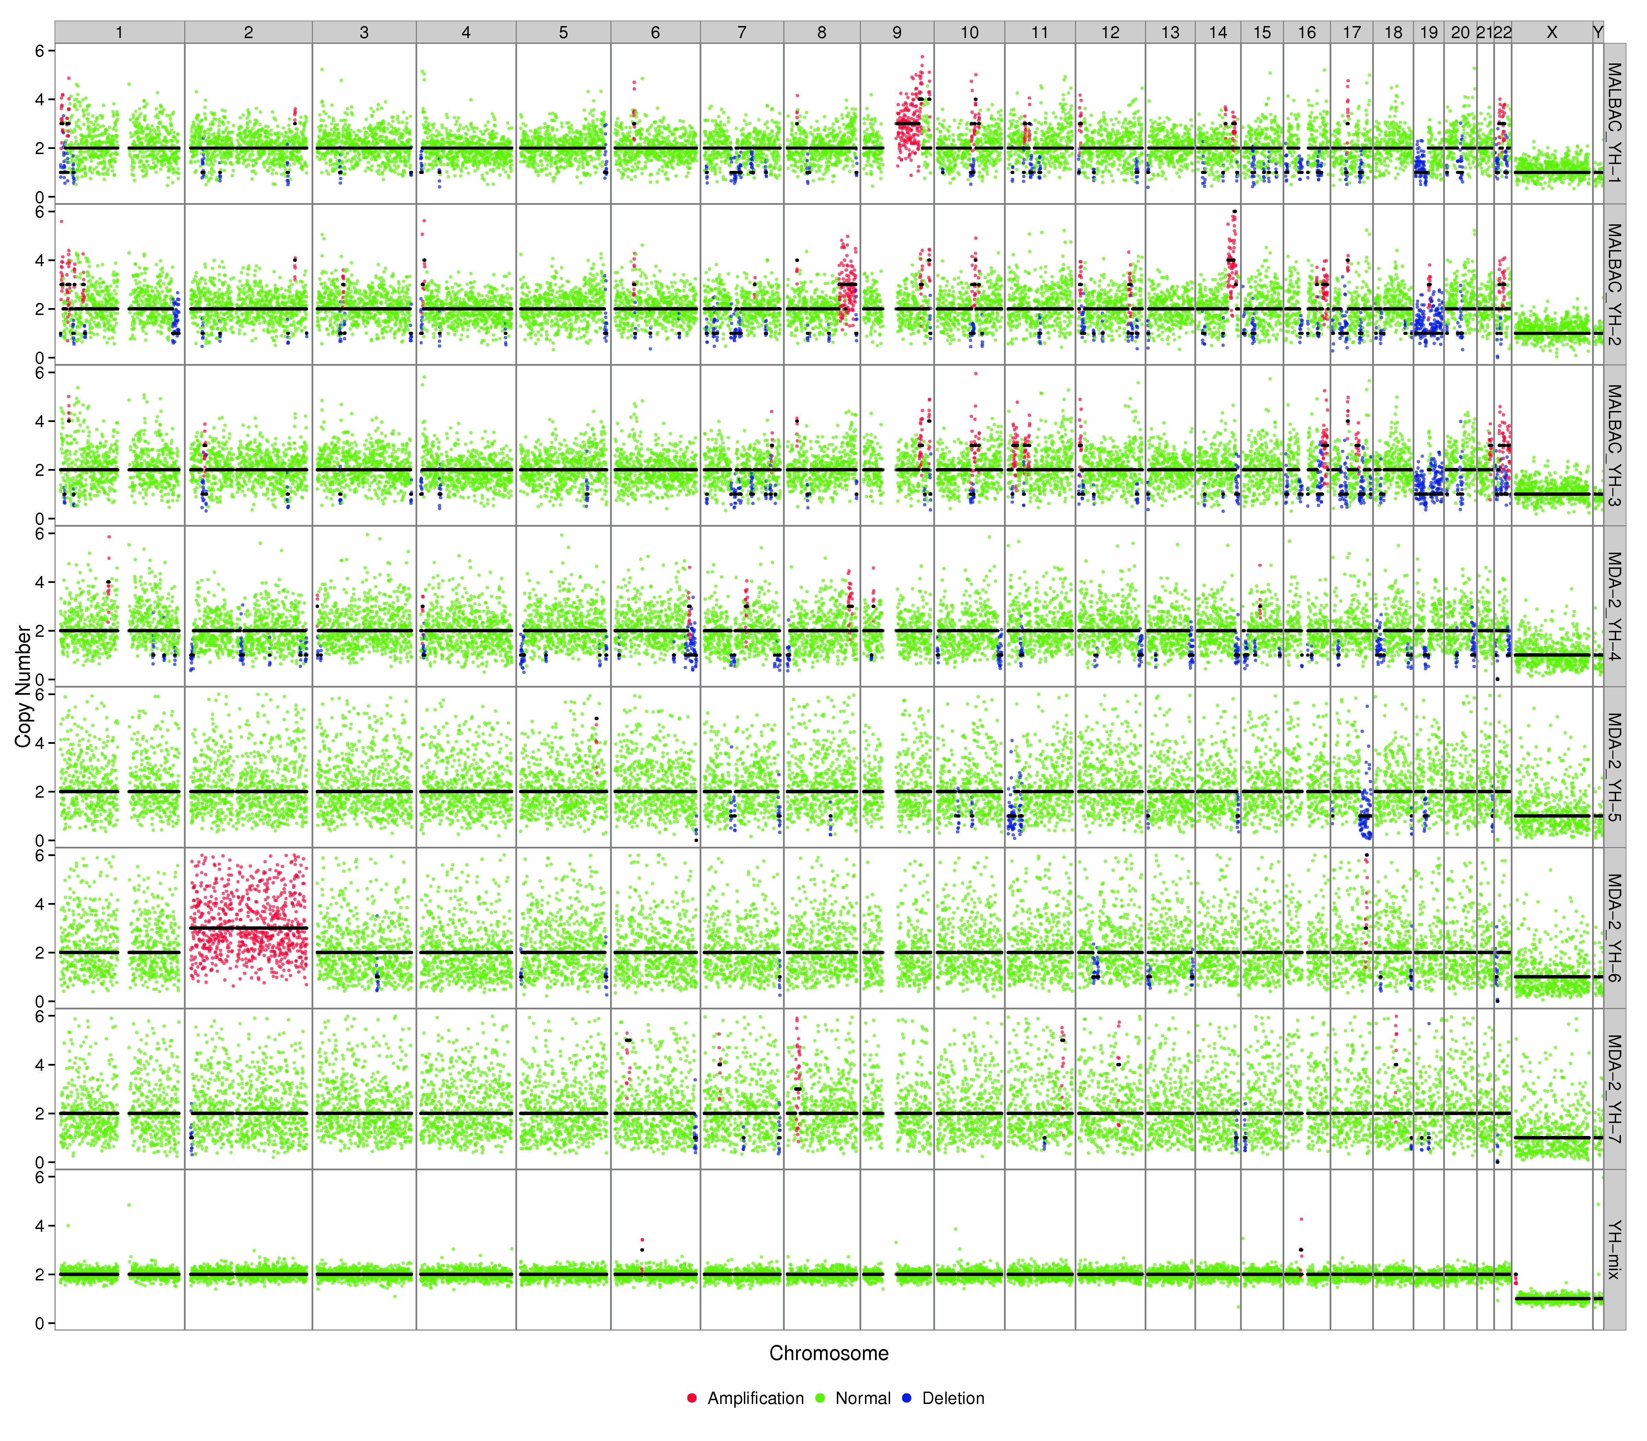
Task: Select the 'MDA-2_YH-7' sample row label
Action: pyautogui.click(x=1615, y=1088)
